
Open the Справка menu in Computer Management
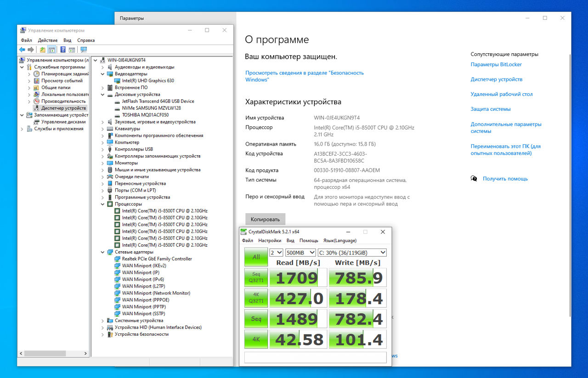(x=86, y=40)
